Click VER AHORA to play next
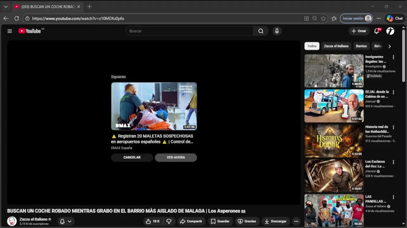Viewport: 407px width, 228px height. [176, 157]
